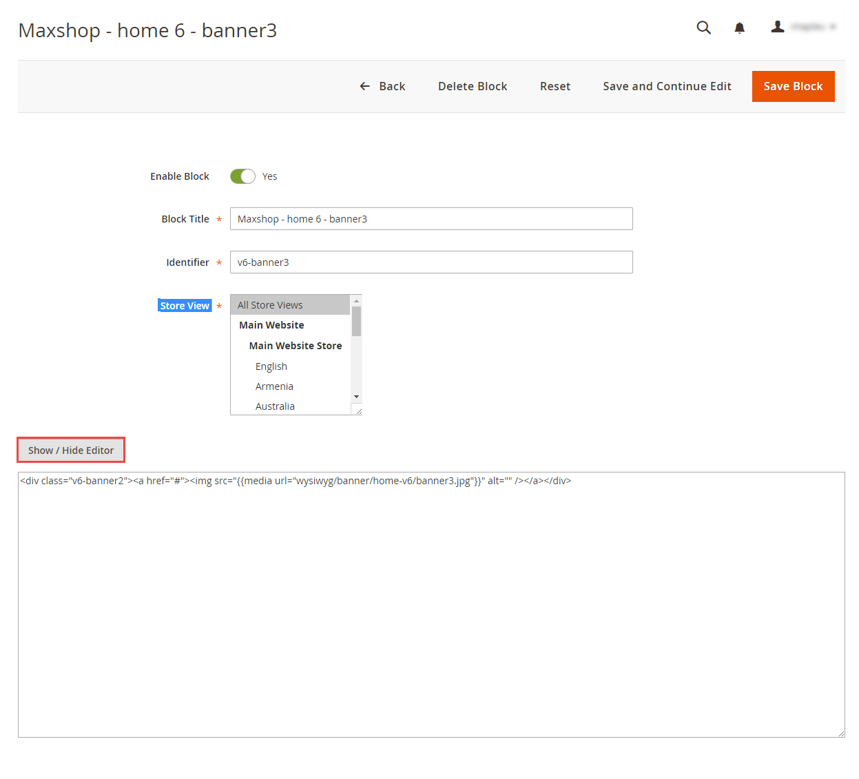Click the Back arrow button
Viewport: 859px width, 779px height.
click(382, 86)
